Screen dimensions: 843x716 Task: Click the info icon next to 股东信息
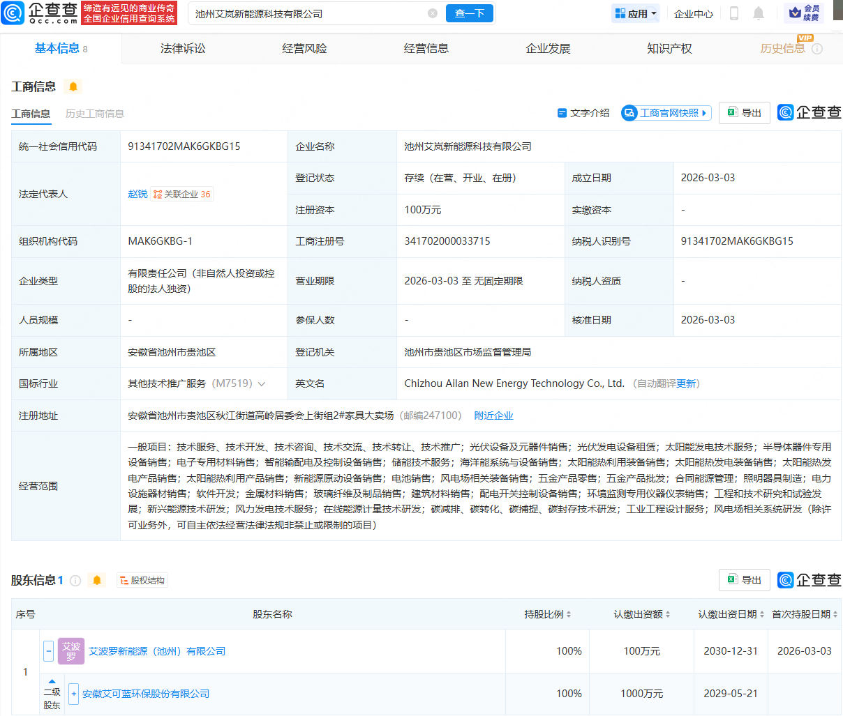pyautogui.click(x=75, y=581)
